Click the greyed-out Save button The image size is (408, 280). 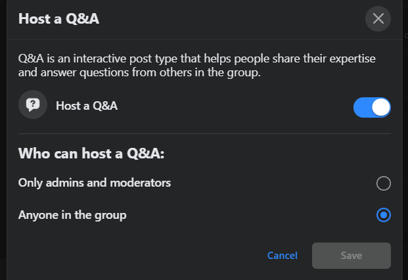coord(351,255)
